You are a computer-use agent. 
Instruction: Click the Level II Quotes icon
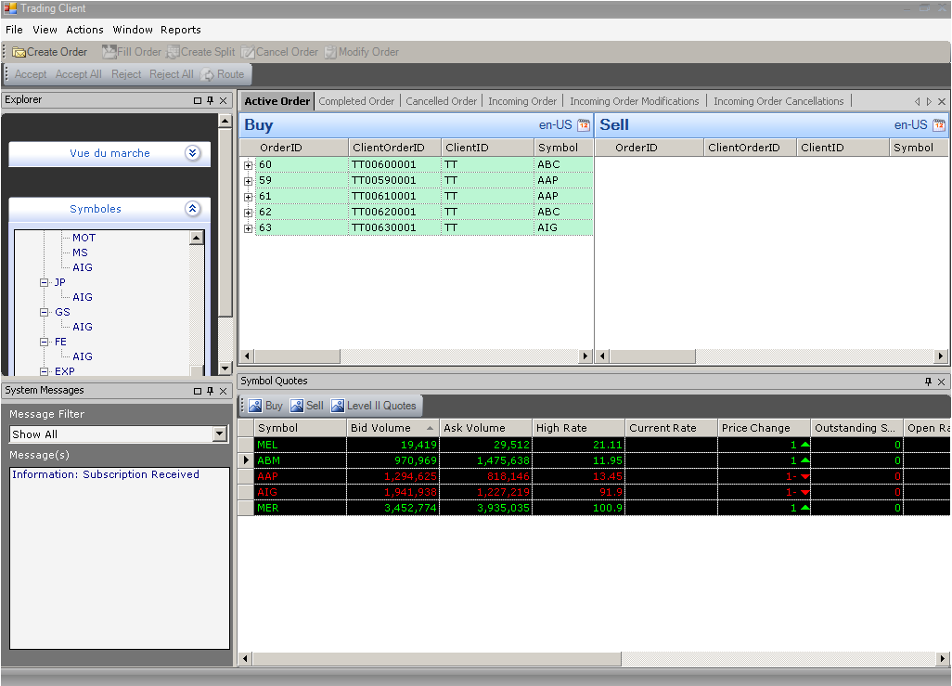pos(338,406)
